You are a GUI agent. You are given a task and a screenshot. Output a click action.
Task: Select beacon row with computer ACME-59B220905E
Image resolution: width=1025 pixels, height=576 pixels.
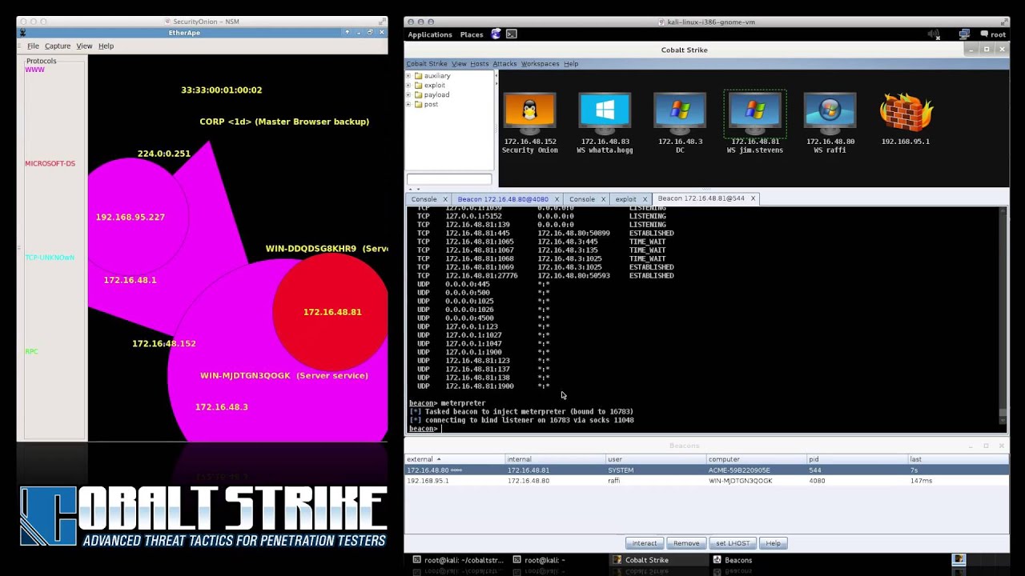[x=707, y=470]
